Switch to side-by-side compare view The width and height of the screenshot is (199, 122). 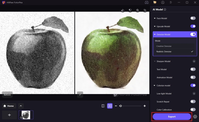pyautogui.click(x=110, y=106)
